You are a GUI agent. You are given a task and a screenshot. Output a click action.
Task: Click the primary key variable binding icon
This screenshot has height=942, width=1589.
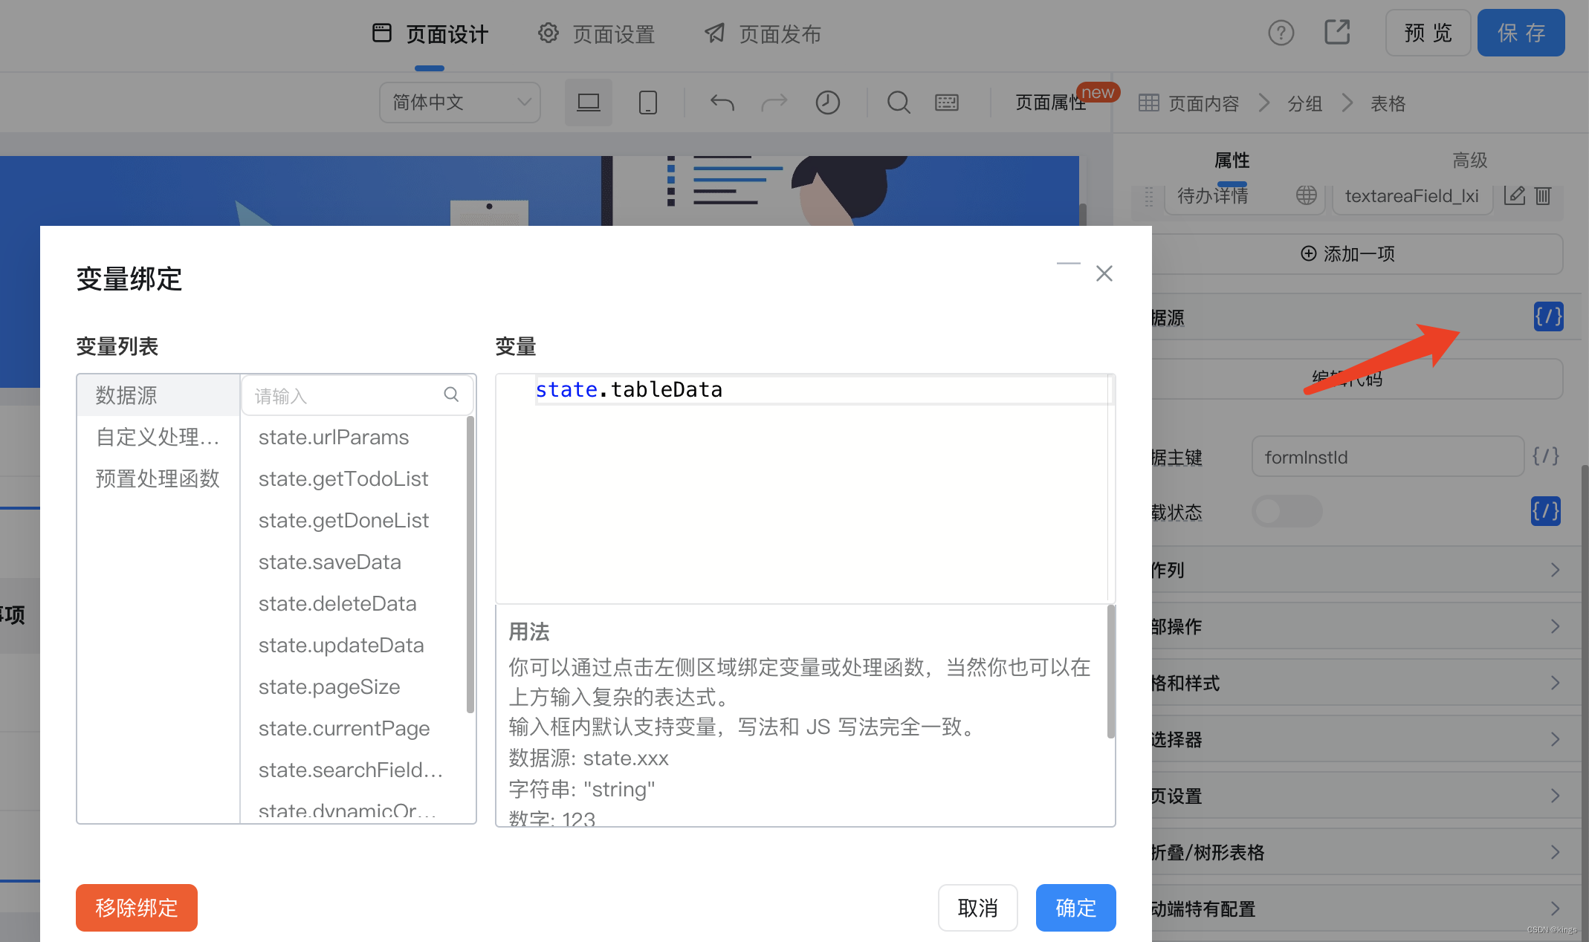1545,456
